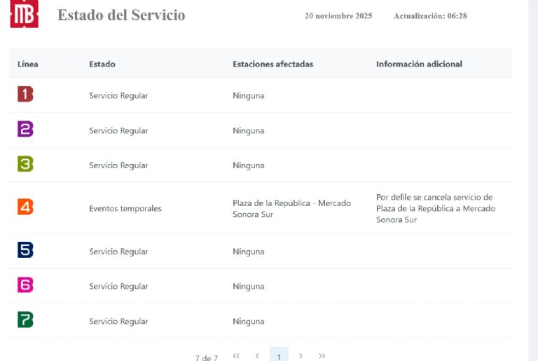Click Plaza de la República affected stations
538x361 pixels.
point(291,208)
